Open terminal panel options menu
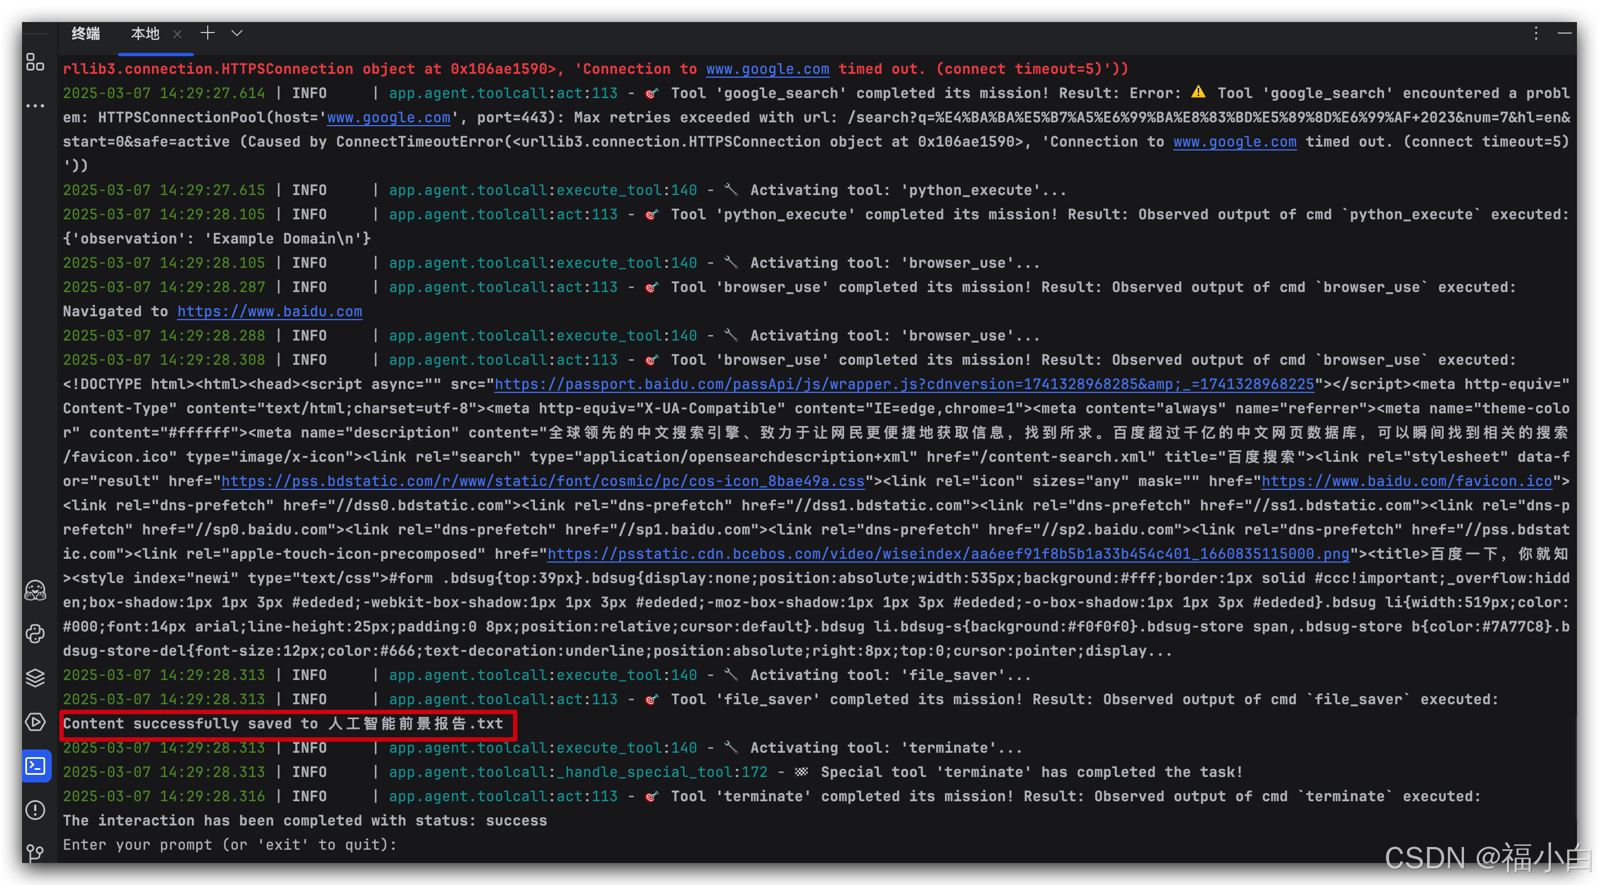 (1536, 33)
